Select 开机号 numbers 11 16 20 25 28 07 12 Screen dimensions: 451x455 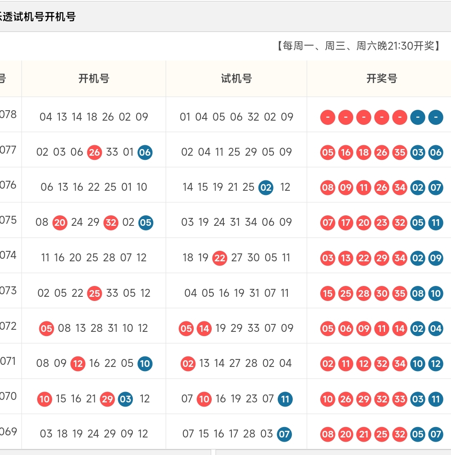94,258
